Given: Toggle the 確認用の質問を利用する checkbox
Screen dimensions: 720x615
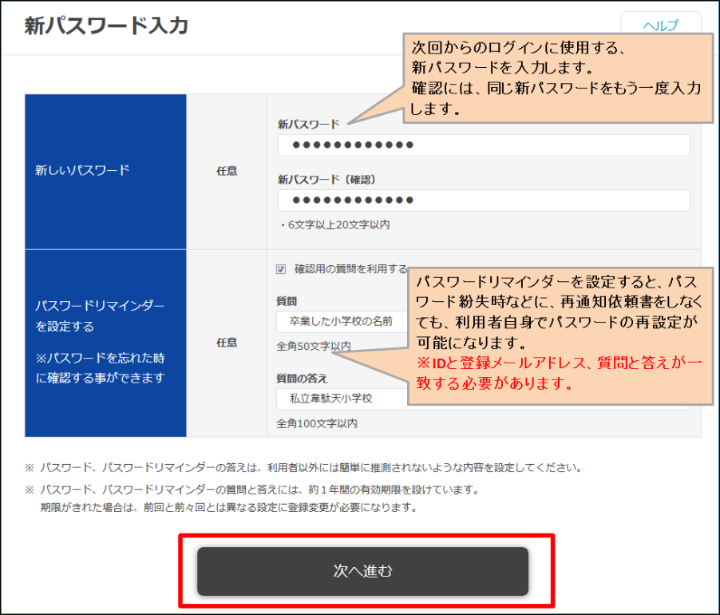Looking at the screenshot, I should pos(281,269).
